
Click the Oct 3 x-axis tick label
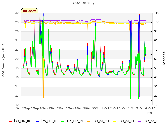tap(117, 108)
